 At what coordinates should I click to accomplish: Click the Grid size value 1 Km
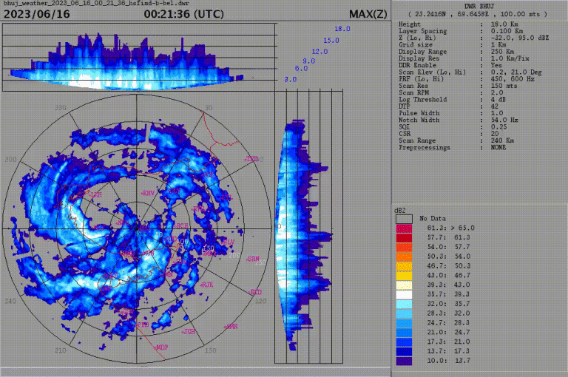[498, 45]
